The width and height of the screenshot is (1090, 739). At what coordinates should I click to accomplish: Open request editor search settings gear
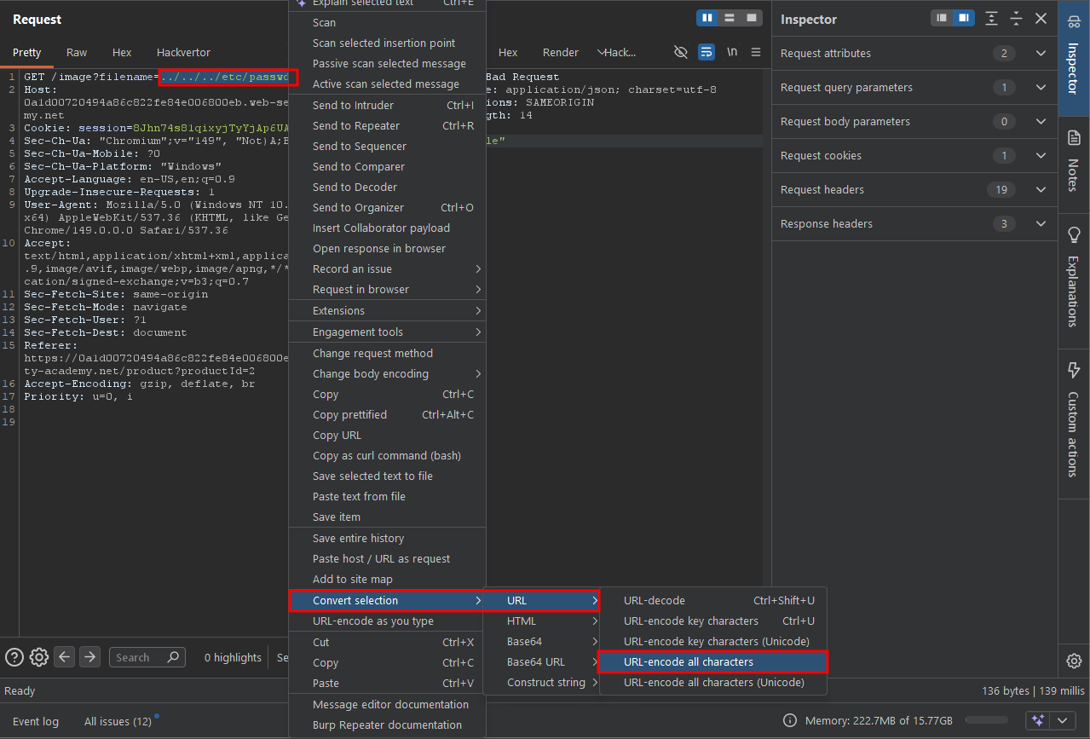[38, 657]
